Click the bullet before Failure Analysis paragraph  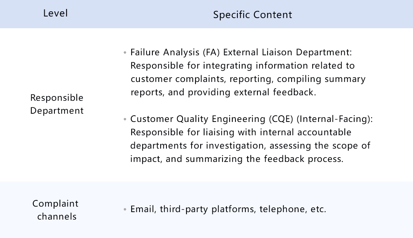tap(125, 53)
